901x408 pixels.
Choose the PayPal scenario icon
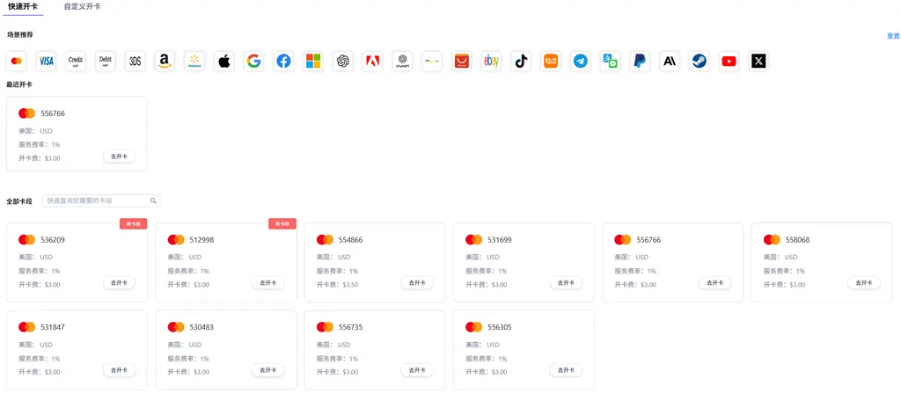(640, 61)
